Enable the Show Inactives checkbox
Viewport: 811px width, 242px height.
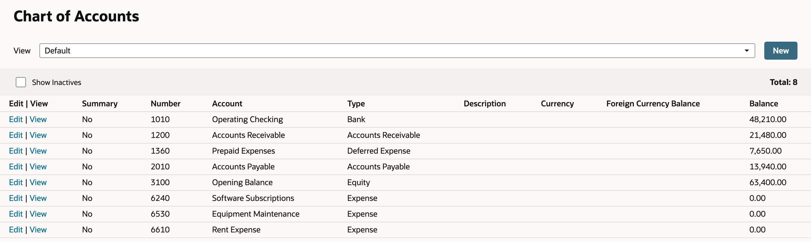pyautogui.click(x=21, y=82)
